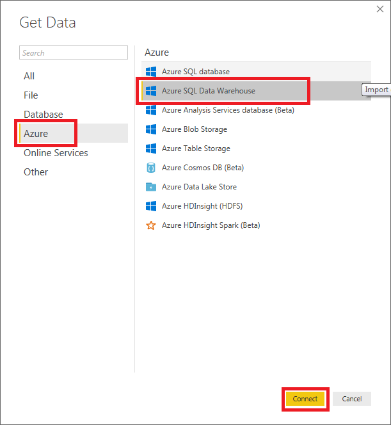Close the Get Data dialog
Screen dimensions: 391x425
point(380,9)
